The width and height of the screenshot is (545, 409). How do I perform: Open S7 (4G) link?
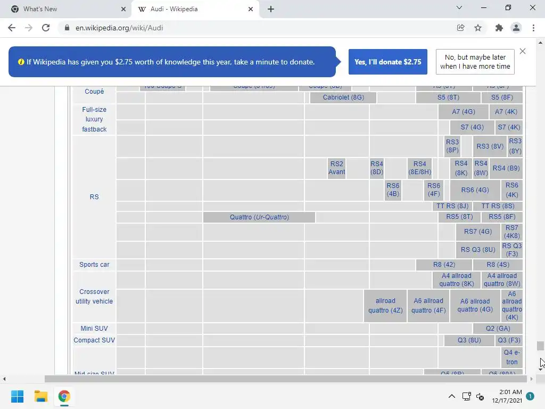point(473,127)
